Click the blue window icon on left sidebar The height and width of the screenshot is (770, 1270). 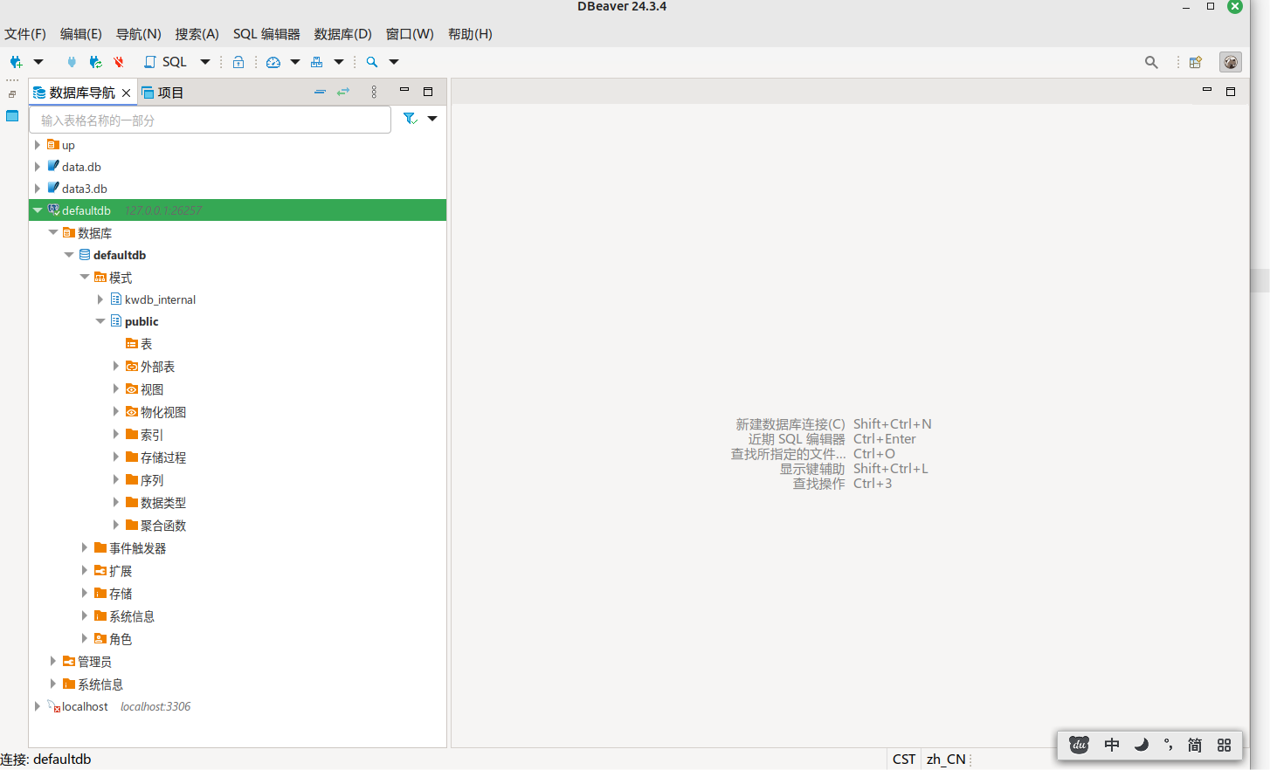click(12, 116)
